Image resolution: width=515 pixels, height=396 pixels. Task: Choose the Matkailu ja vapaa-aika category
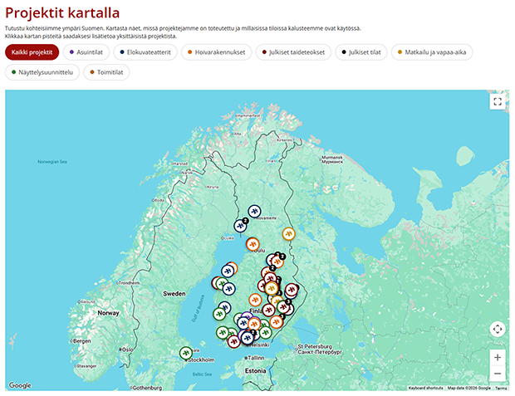pyautogui.click(x=432, y=52)
